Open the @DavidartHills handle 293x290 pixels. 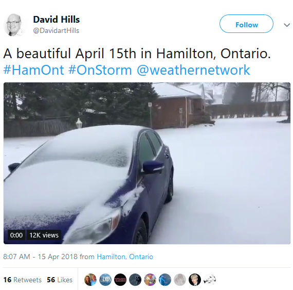coord(56,30)
